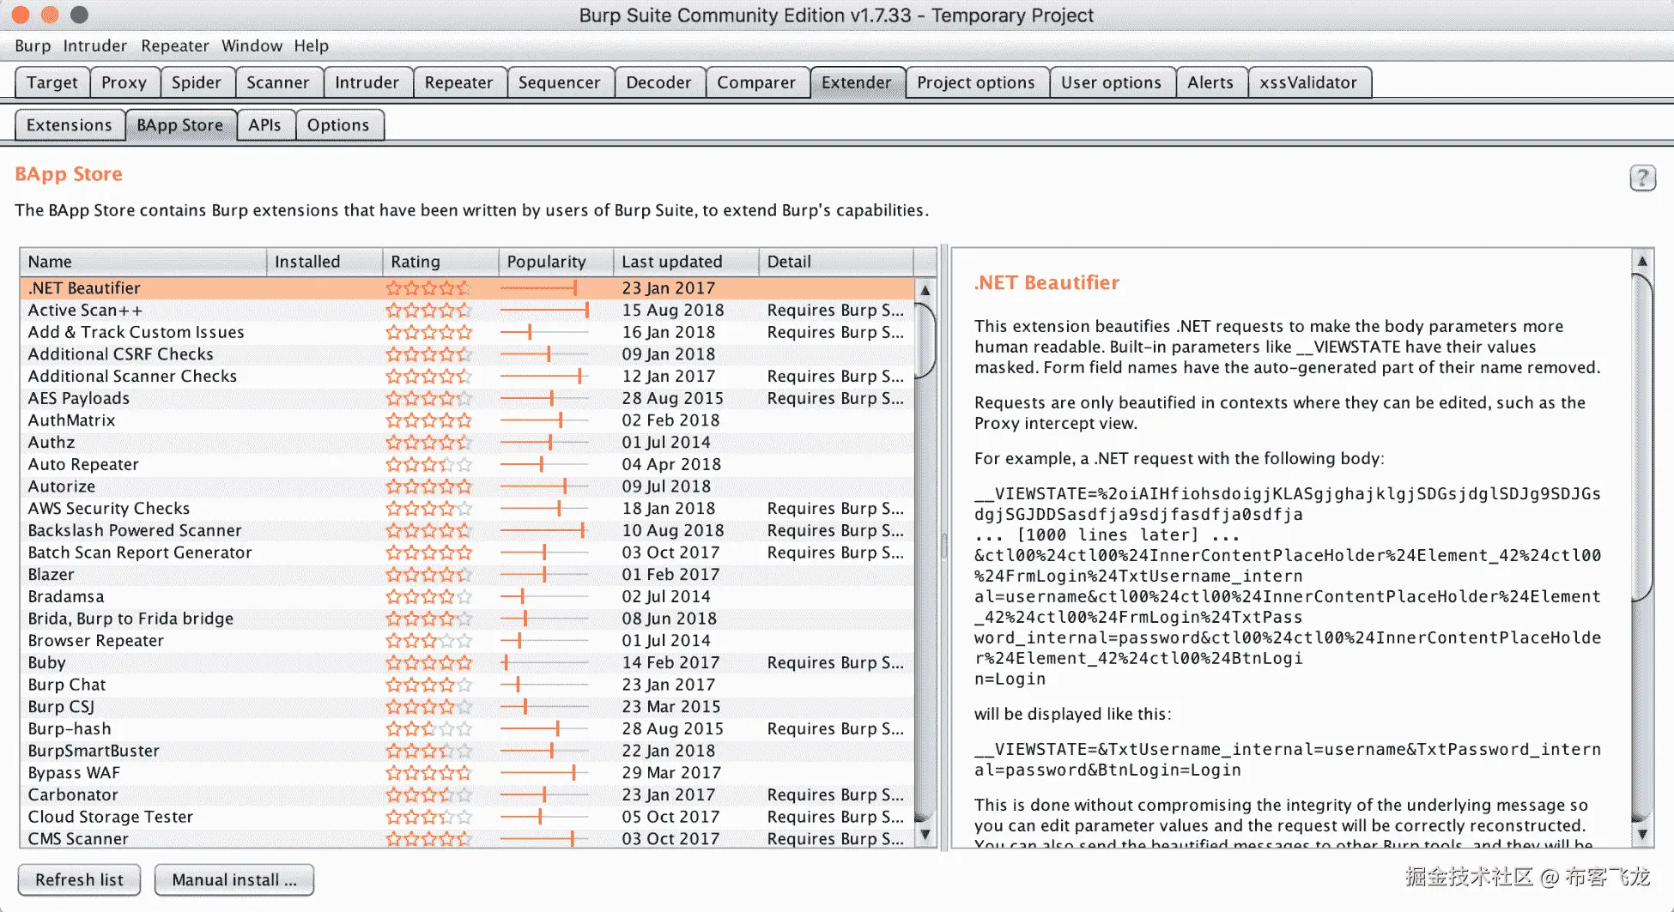
Task: Click the popularity bar for Backslash Powered Scanner
Action: point(545,530)
